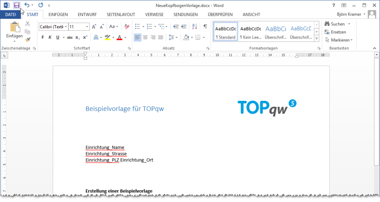Open the EINFÜGEN ribbon tab
The height and width of the screenshot is (202, 380).
(58, 14)
